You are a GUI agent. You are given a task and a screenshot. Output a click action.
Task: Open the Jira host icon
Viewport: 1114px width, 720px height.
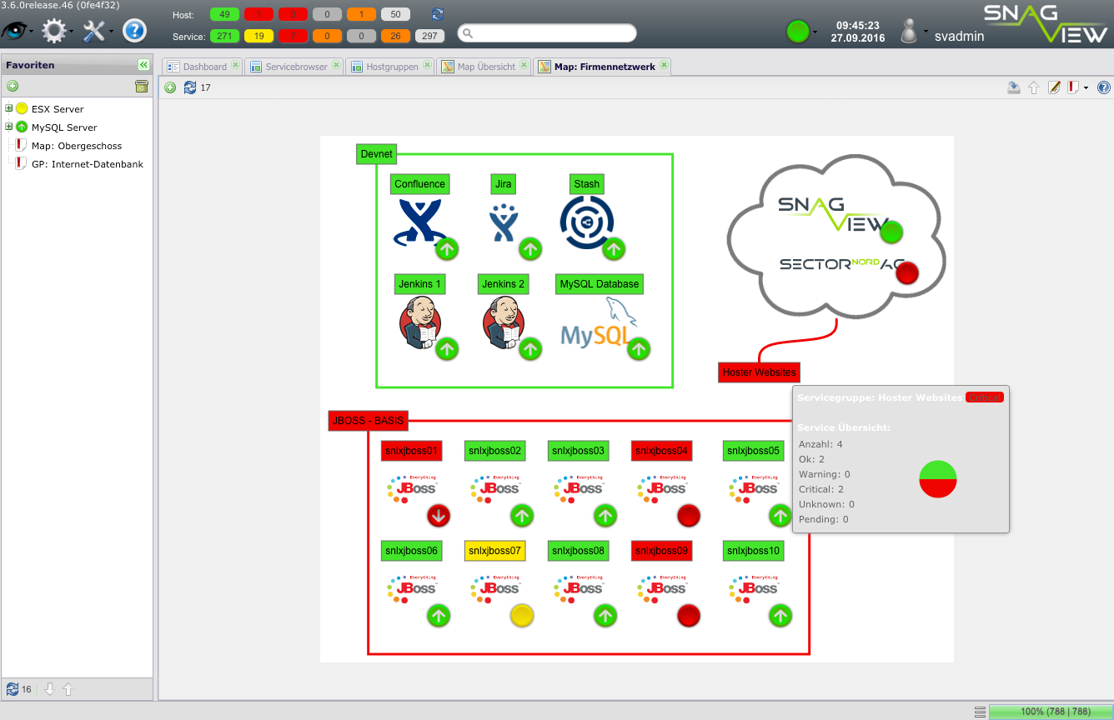pyautogui.click(x=504, y=223)
